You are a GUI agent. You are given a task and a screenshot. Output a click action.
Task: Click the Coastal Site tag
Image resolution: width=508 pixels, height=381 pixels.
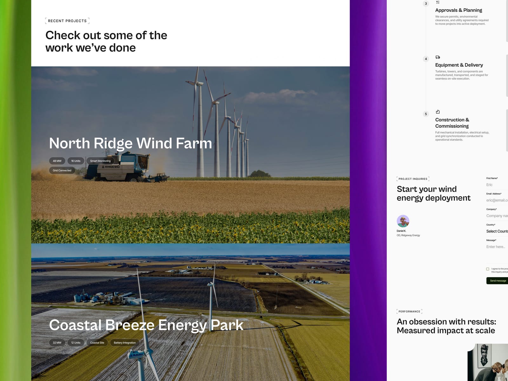97,343
